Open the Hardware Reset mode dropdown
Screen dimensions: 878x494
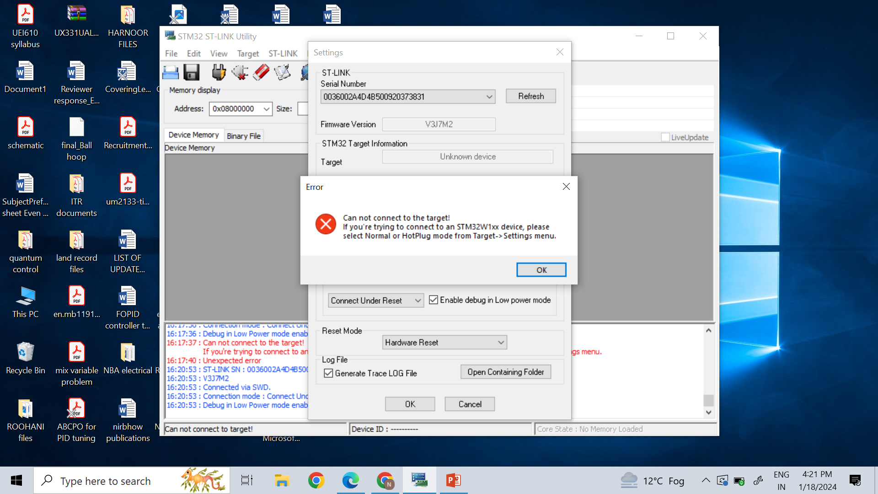click(x=444, y=343)
